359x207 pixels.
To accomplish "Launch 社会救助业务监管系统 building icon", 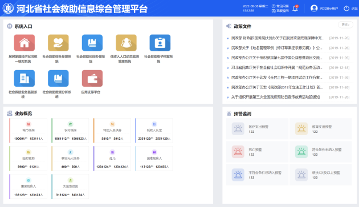I will point(25,78).
